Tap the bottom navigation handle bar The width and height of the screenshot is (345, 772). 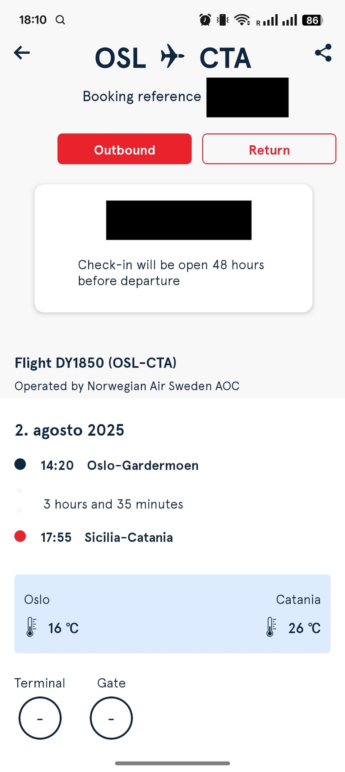pyautogui.click(x=172, y=763)
